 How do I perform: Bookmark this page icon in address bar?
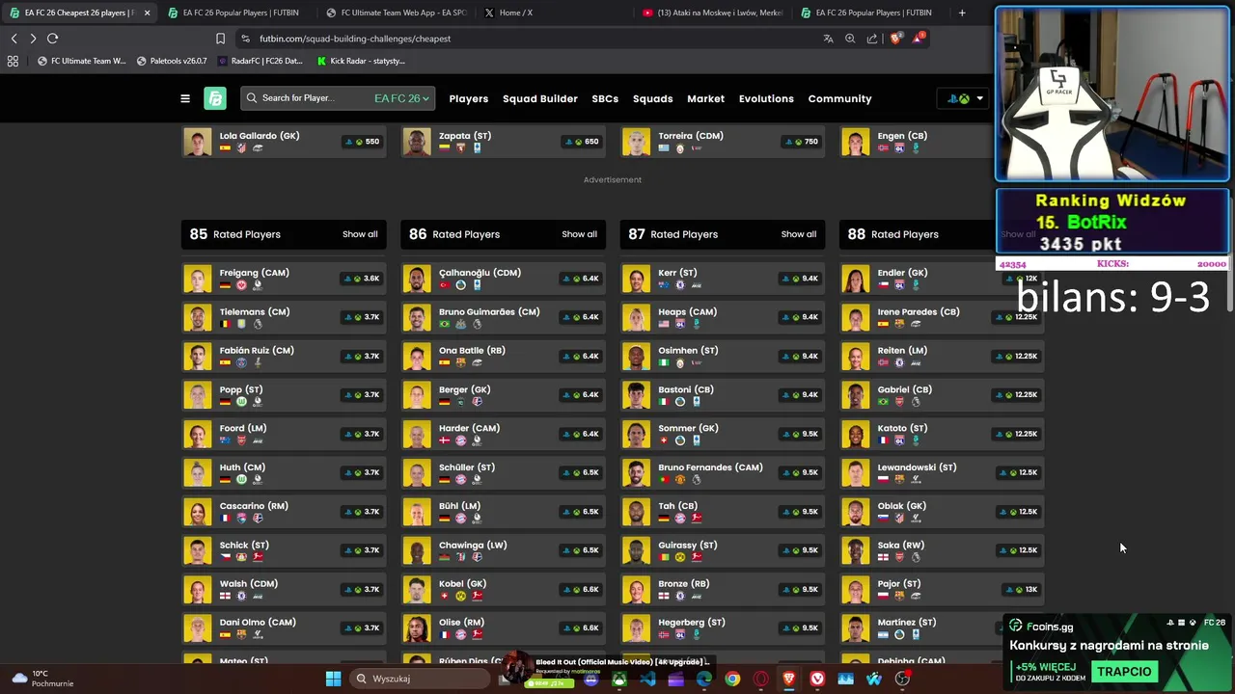coord(220,39)
